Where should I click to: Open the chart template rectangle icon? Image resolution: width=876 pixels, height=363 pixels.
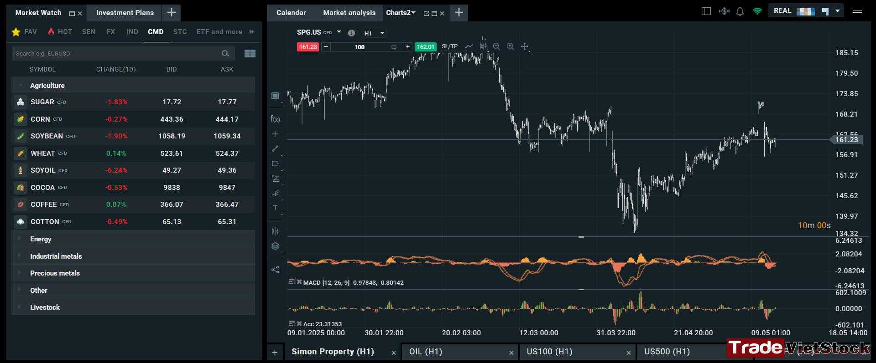pos(275,96)
